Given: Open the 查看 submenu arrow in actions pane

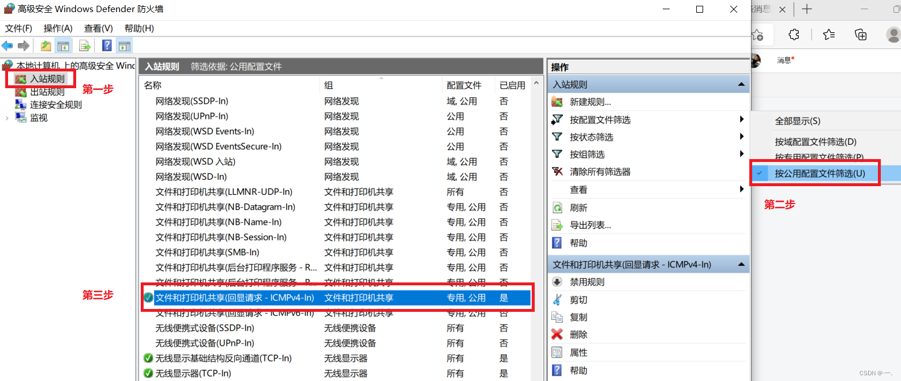Looking at the screenshot, I should point(741,189).
